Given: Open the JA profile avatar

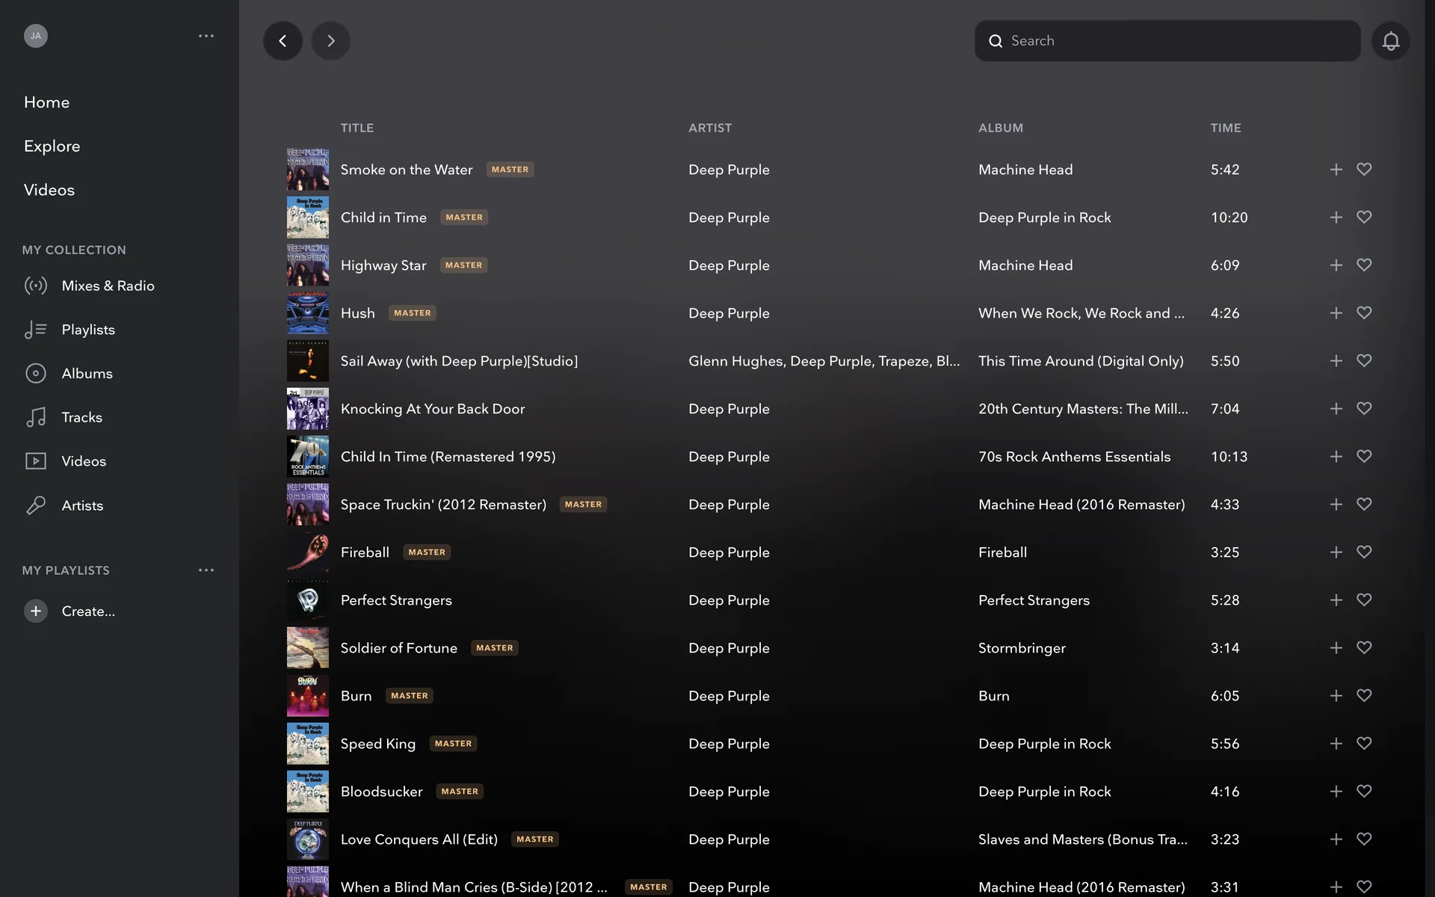Looking at the screenshot, I should (x=35, y=36).
